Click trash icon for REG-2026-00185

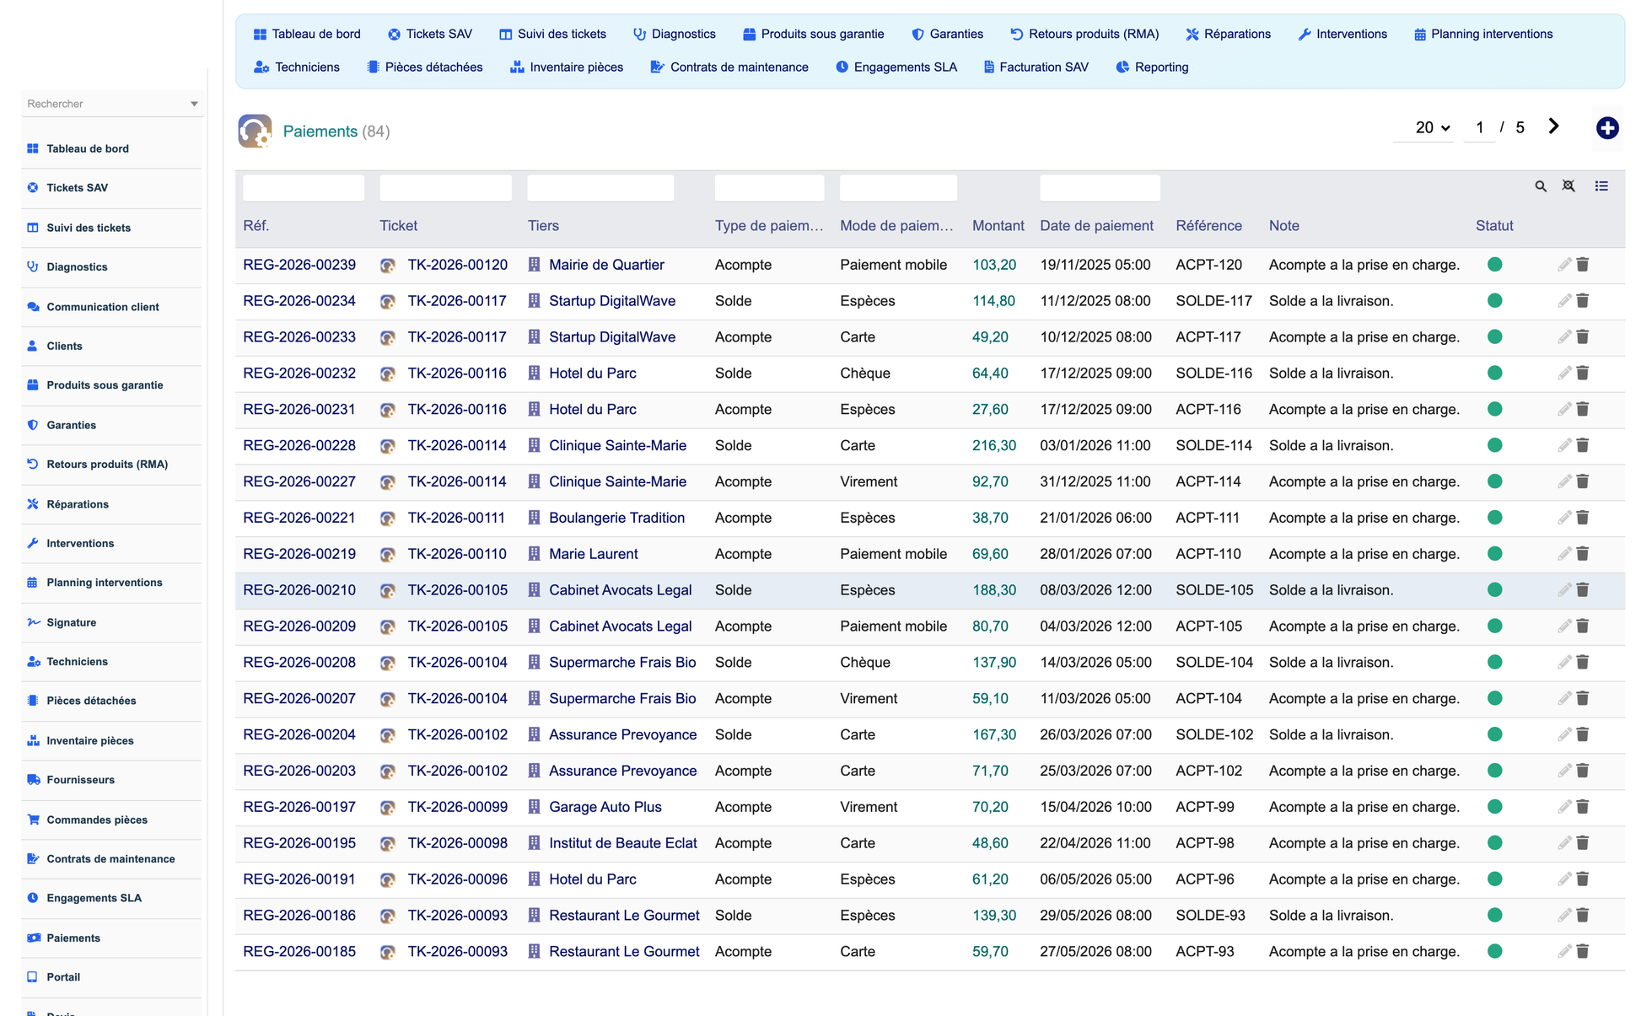[1583, 951]
